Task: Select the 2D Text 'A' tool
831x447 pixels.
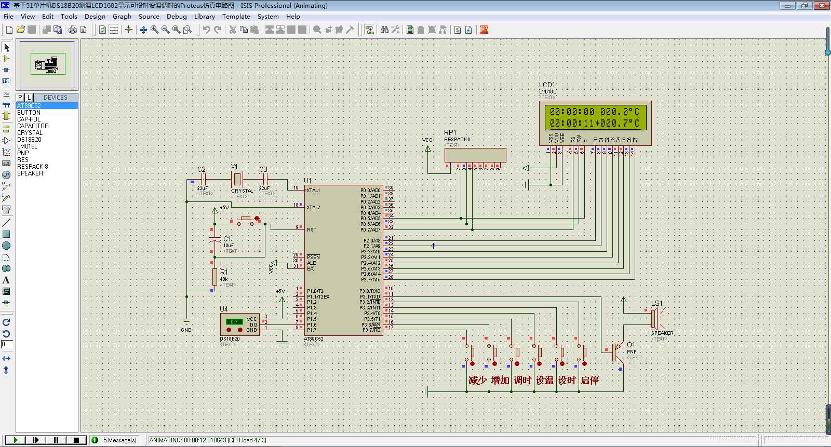Action: point(6,280)
